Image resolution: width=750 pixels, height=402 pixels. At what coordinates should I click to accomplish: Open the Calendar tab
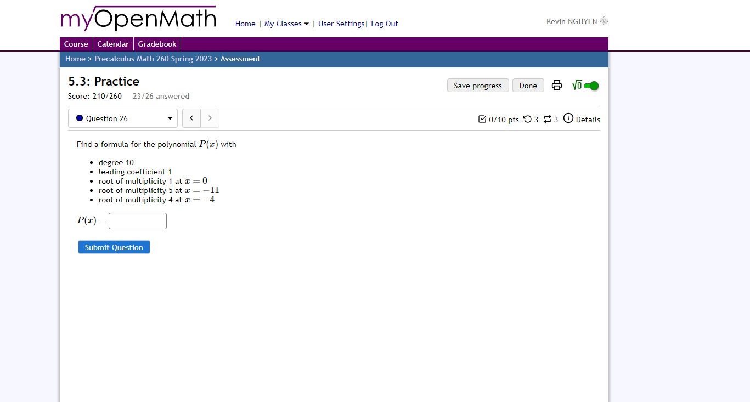(x=112, y=44)
